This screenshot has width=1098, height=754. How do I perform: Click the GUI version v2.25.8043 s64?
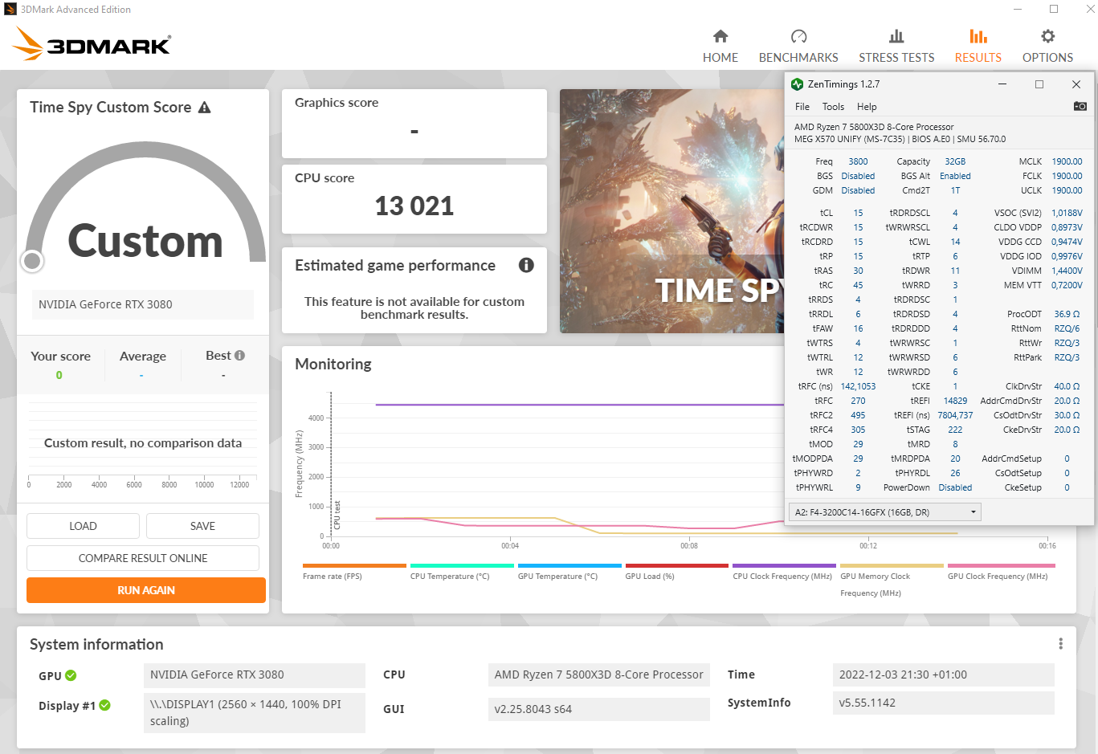[x=599, y=709]
